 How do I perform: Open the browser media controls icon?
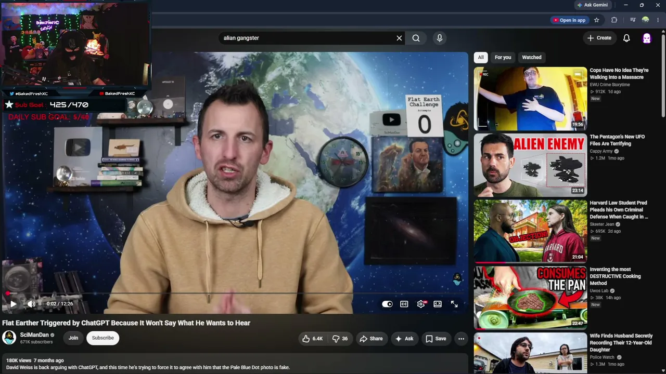coord(633,20)
